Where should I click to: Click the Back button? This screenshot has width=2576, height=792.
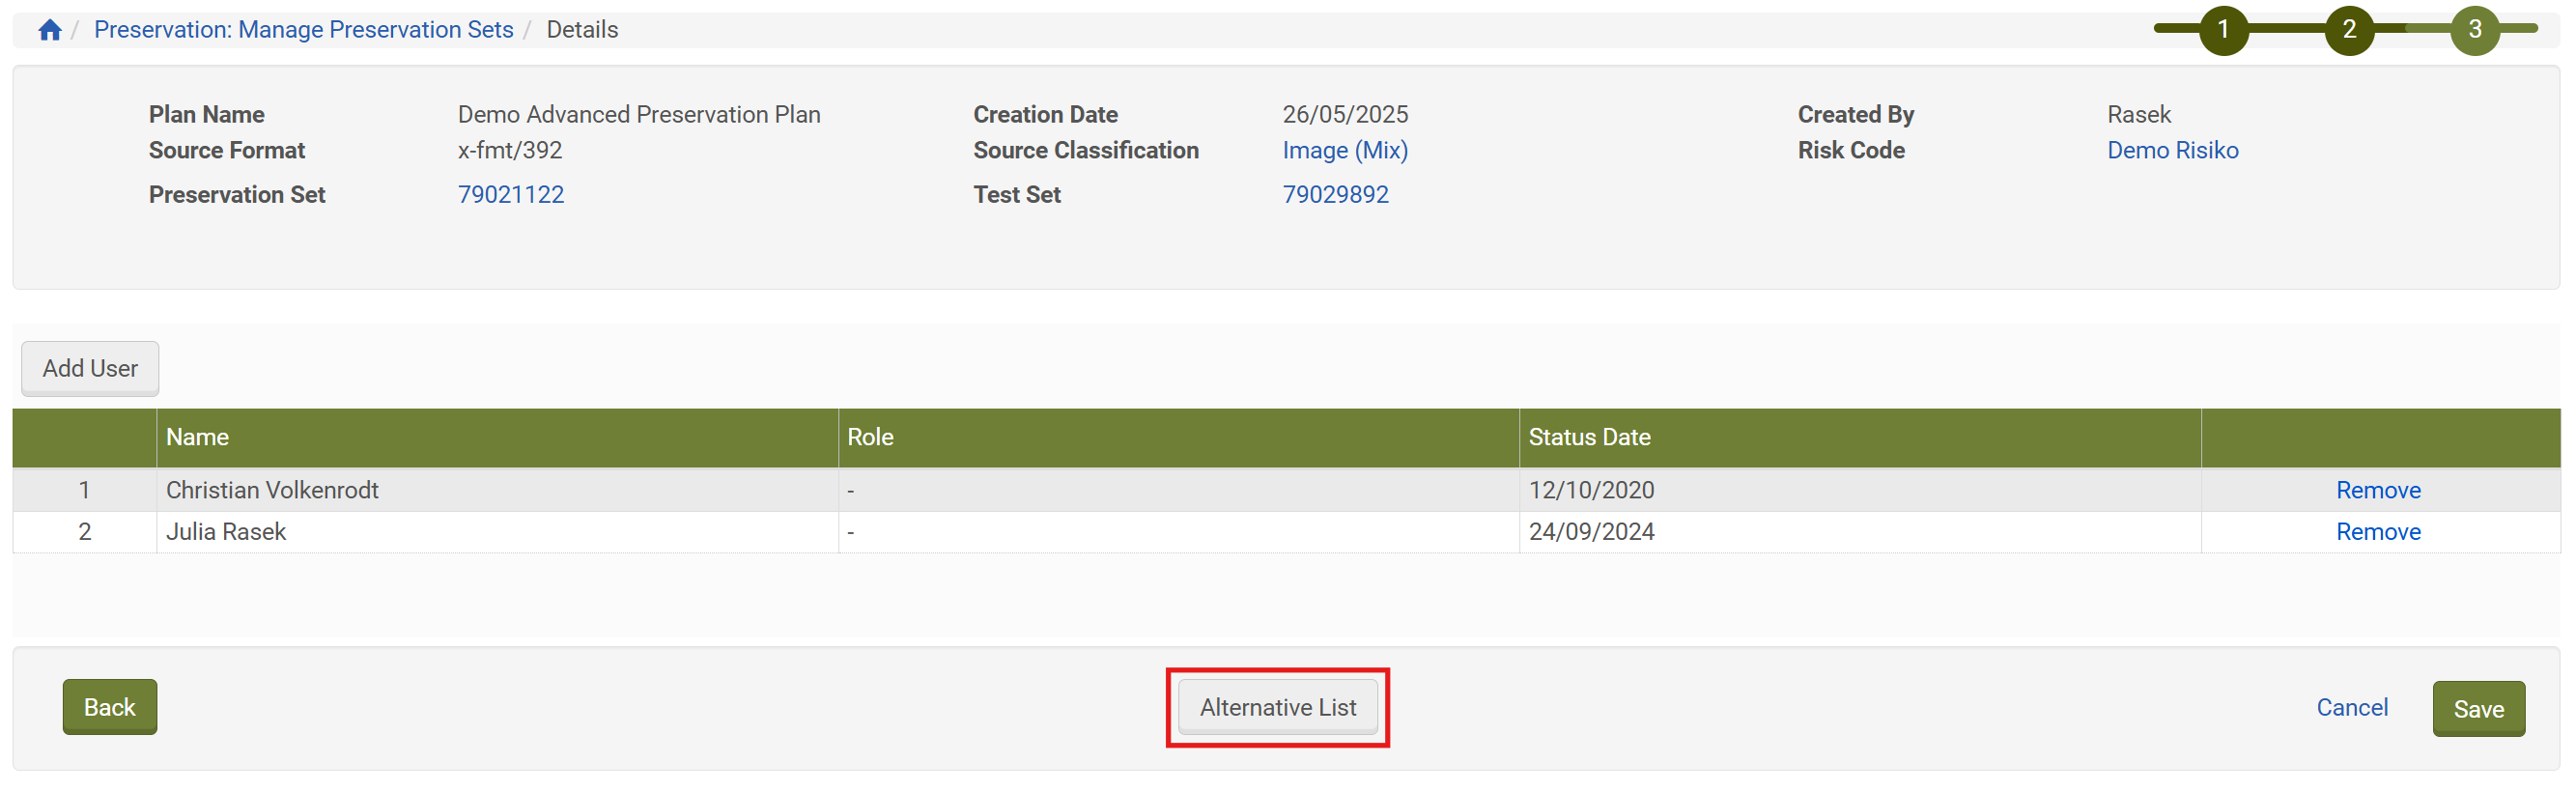coord(109,707)
